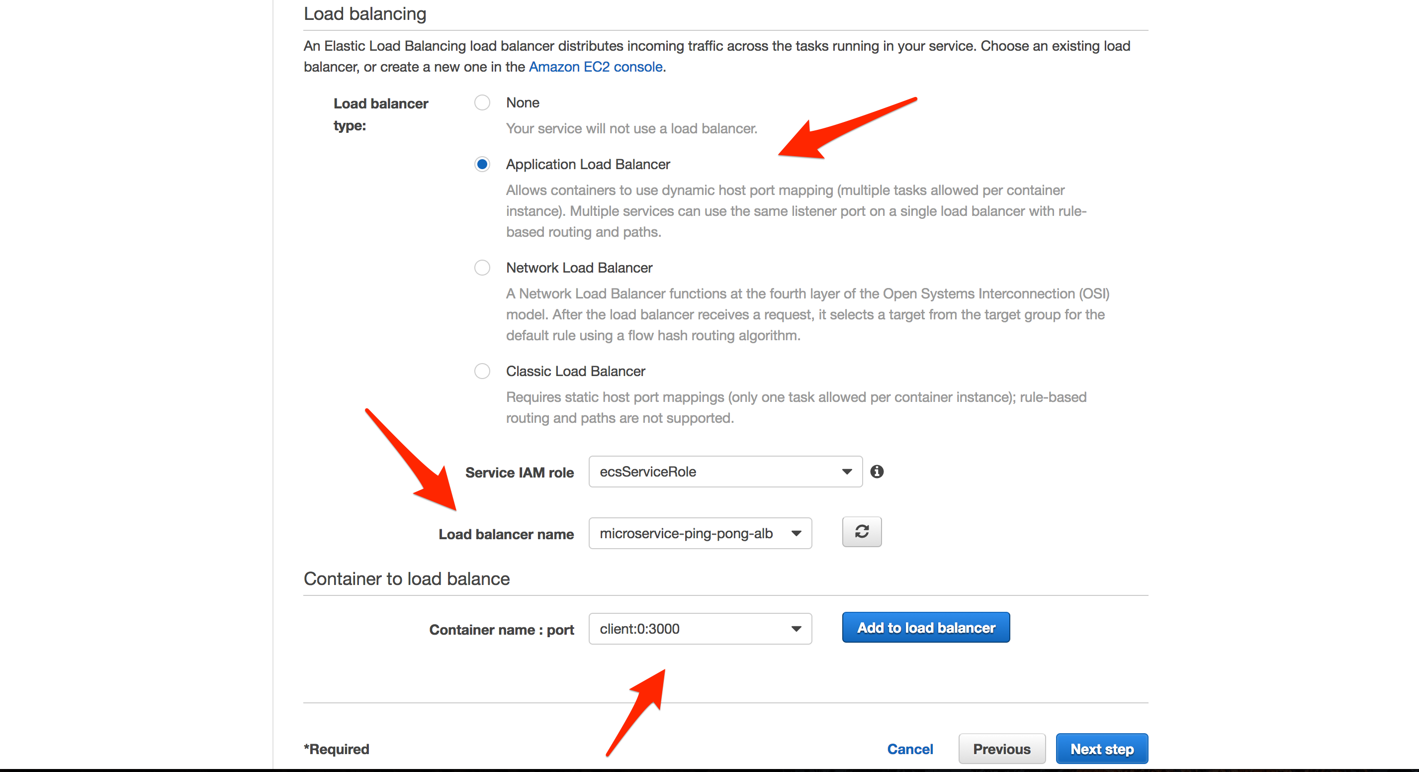Click the info circle near ecsServiceRole
Screen dimensions: 1419x772
coord(878,472)
